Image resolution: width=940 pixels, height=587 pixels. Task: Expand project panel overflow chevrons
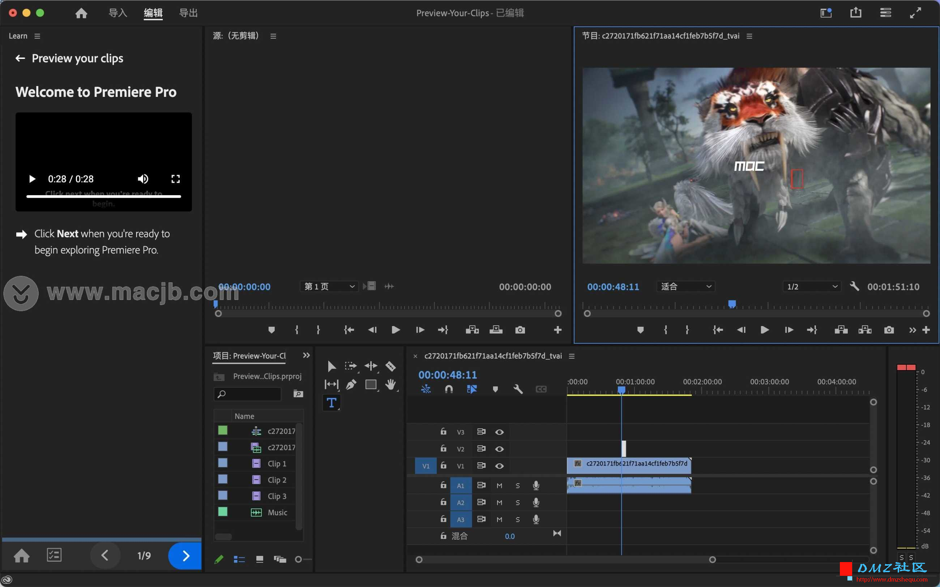coord(306,355)
